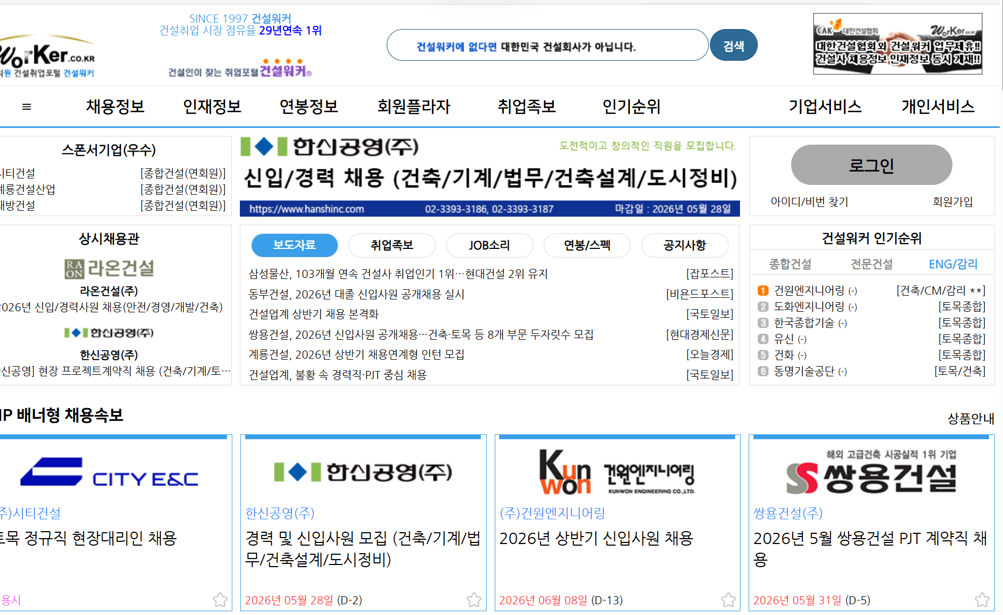This screenshot has height=615, width=1003.
Task: Open the 라온건설 logo in 상시채용관
Action: coord(109,268)
